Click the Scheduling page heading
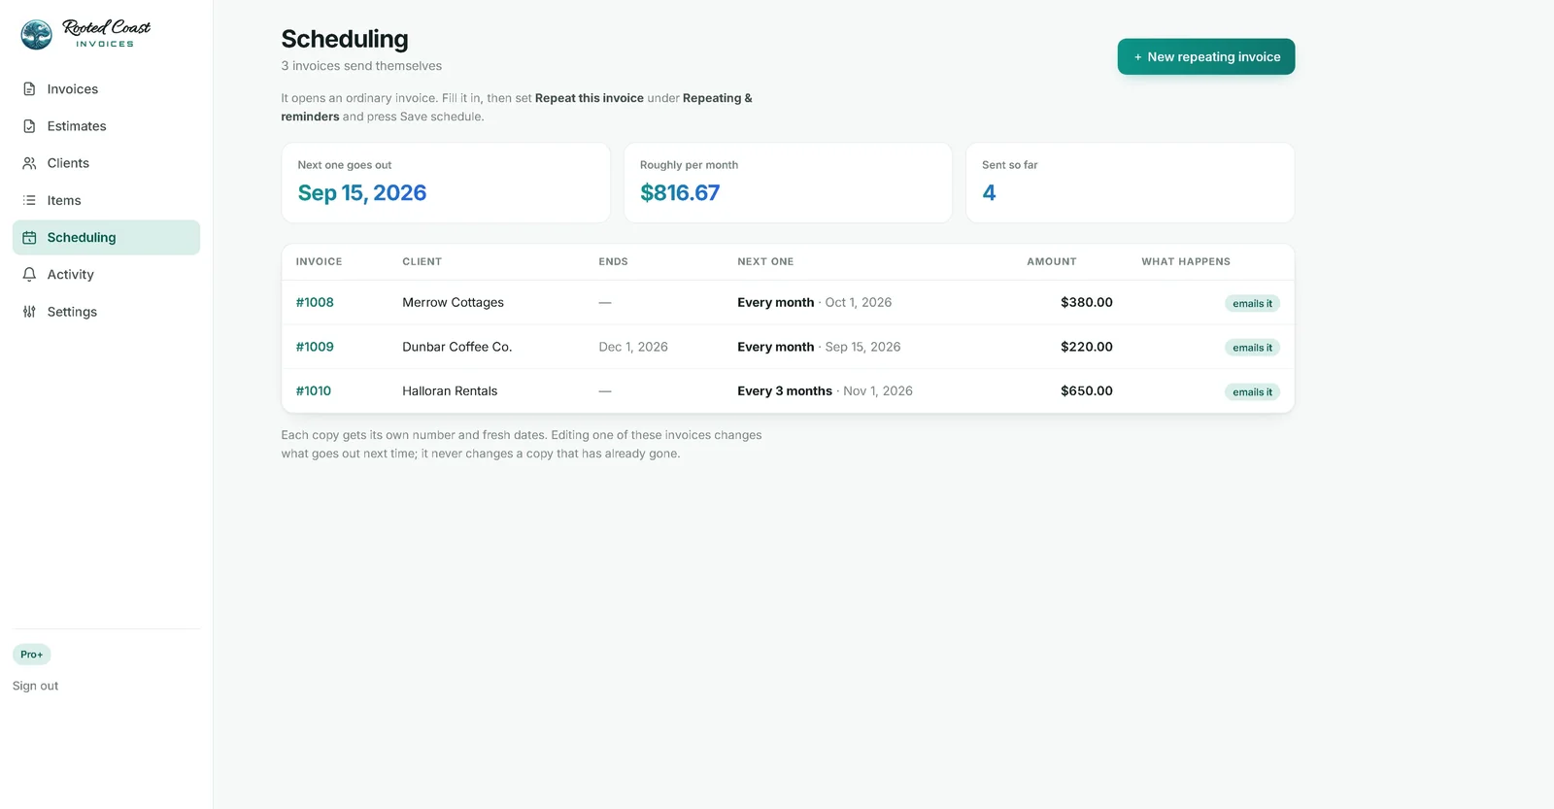The height and width of the screenshot is (809, 1554). [x=345, y=39]
